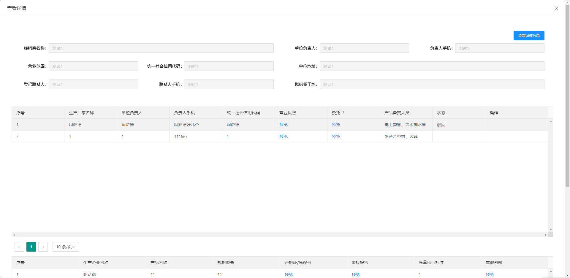Click table scroll-up arrow of manufacturer table
Image resolution: width=570 pixels, height=278 pixels.
coord(551,121)
